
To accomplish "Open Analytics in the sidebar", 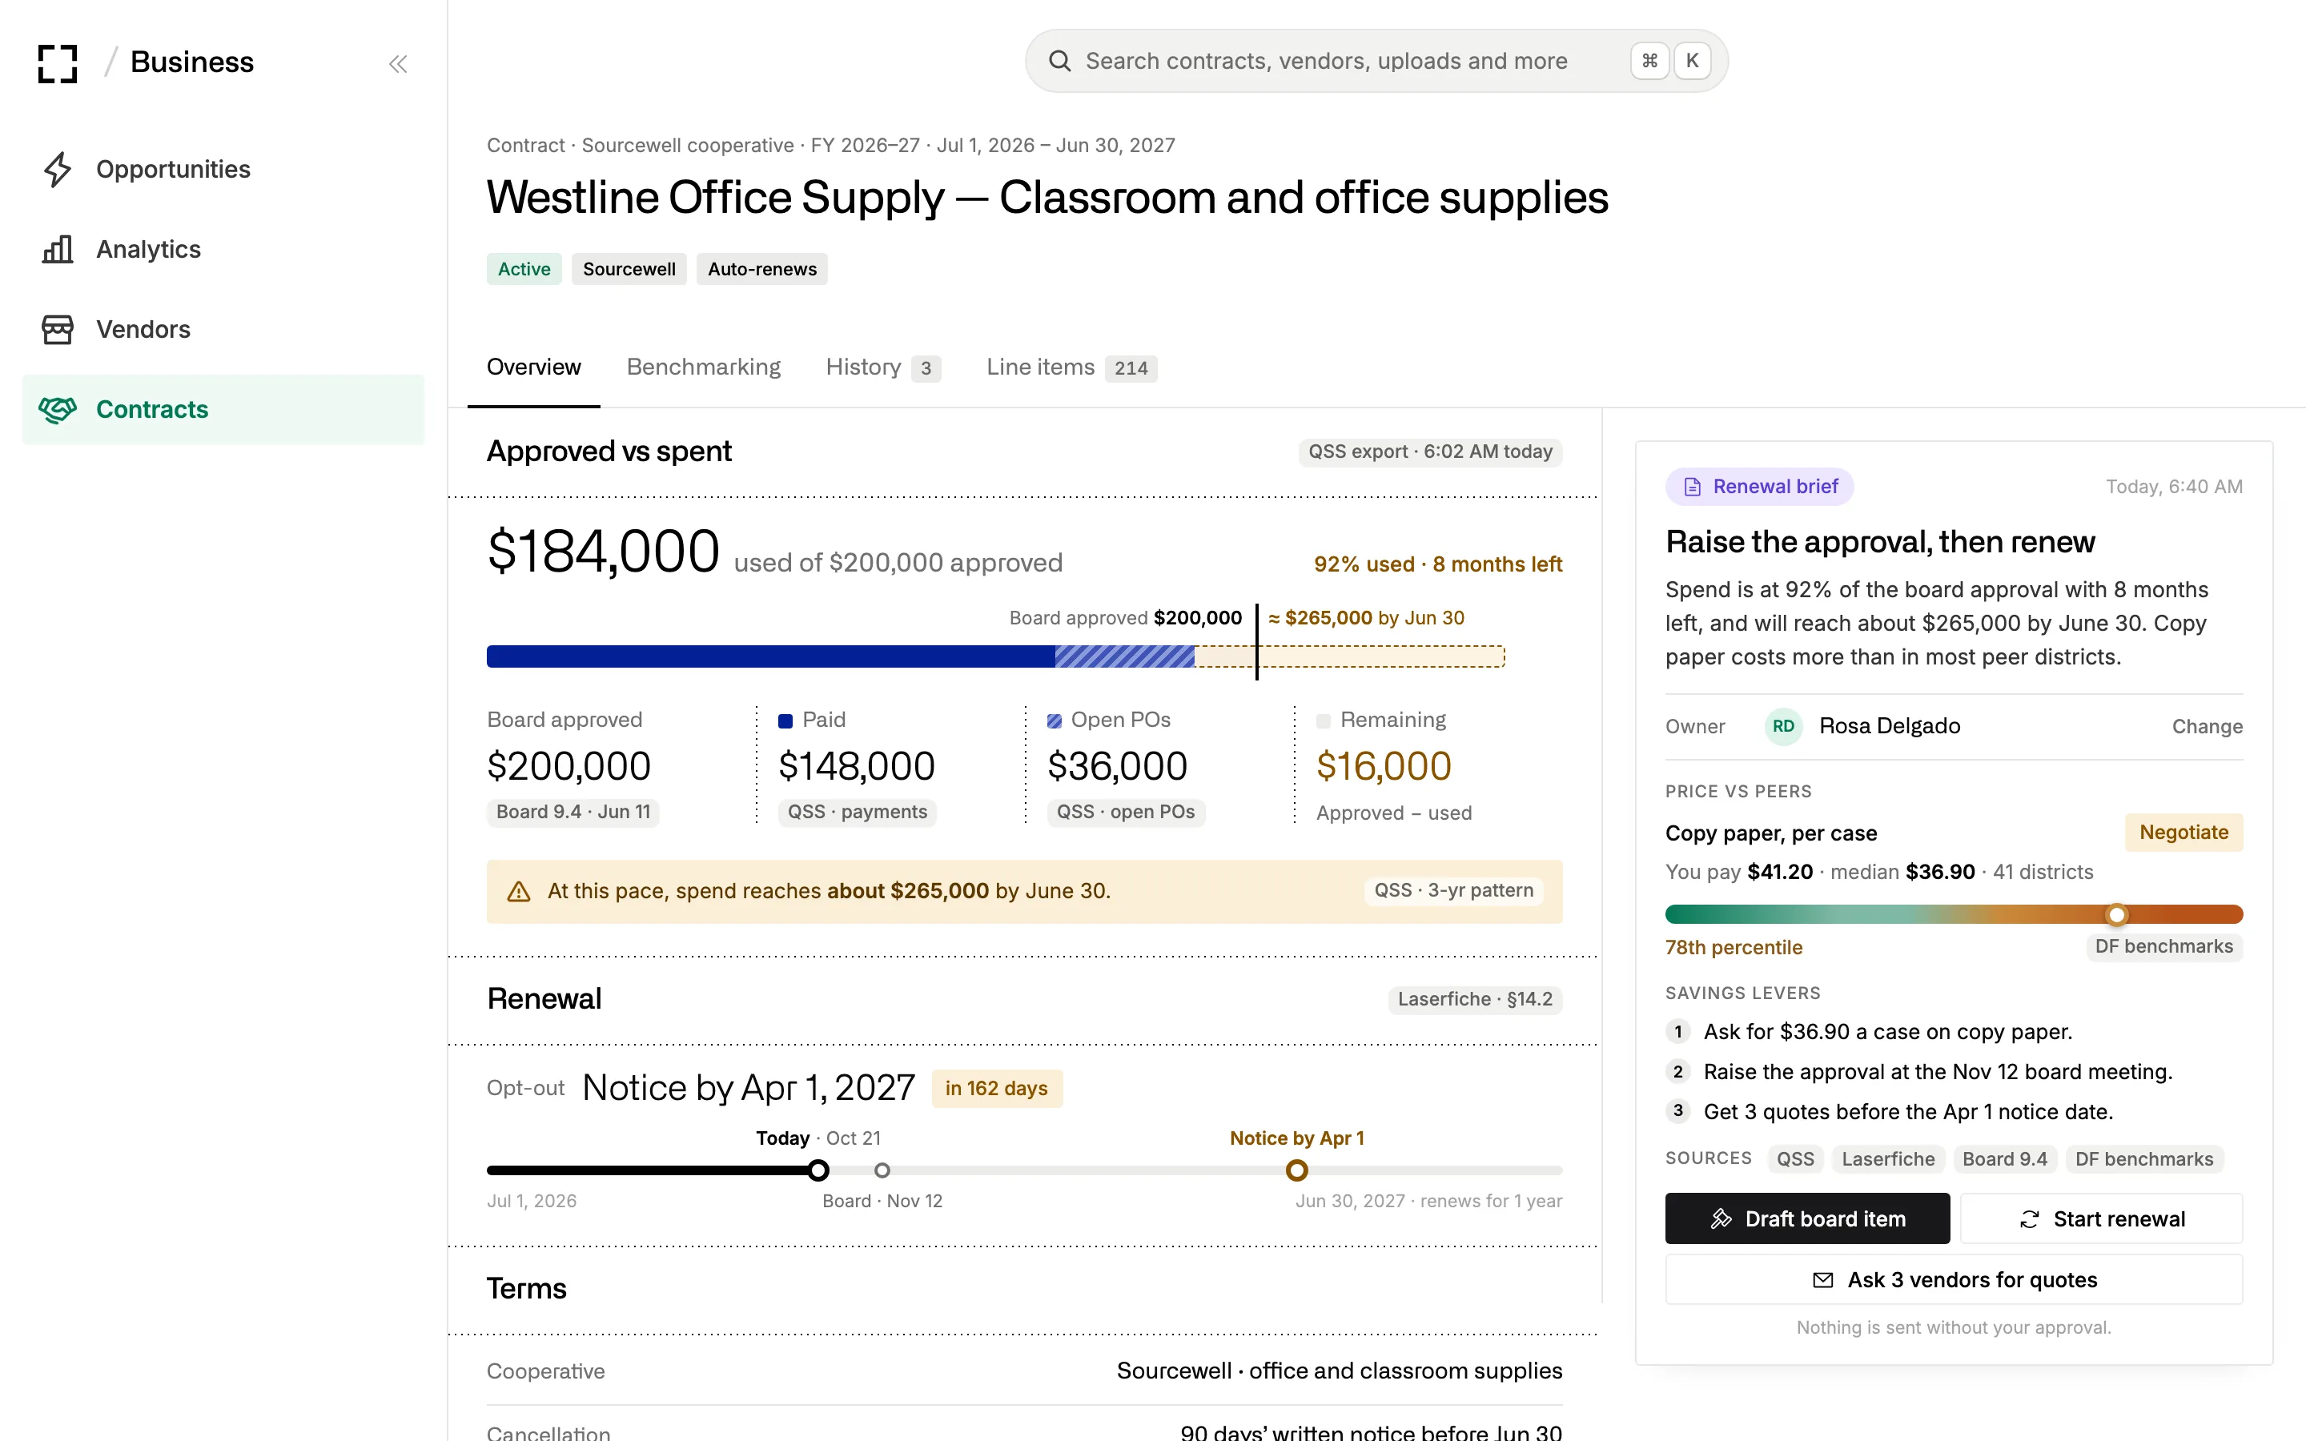I will (223, 250).
